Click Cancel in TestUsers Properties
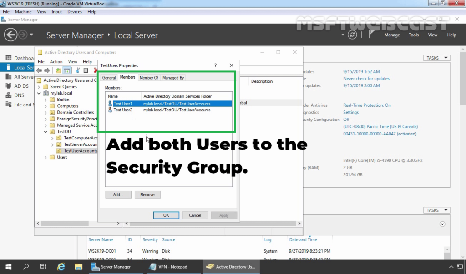The height and width of the screenshot is (274, 466). pyautogui.click(x=195, y=215)
